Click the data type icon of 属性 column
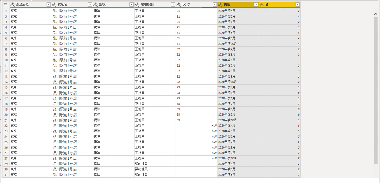This screenshot has height=183, width=380. coord(220,5)
